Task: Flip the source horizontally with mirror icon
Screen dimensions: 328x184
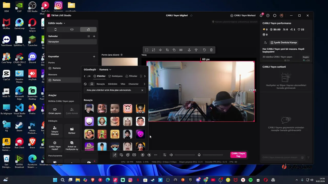Action: [x=181, y=50]
